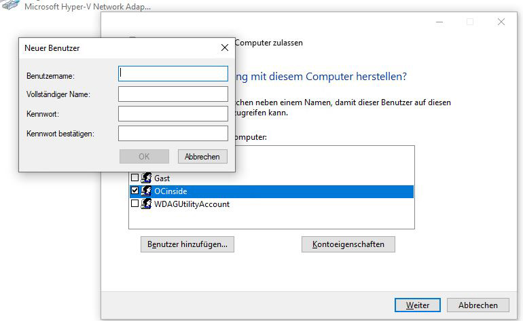Open Benutzer hinzufügen dialog
523x321 pixels.
[x=187, y=244]
